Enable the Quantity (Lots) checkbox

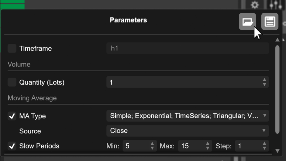(x=12, y=82)
